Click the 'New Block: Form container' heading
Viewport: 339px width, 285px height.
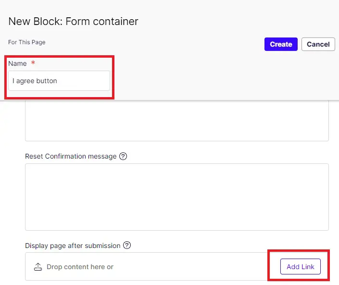(73, 21)
